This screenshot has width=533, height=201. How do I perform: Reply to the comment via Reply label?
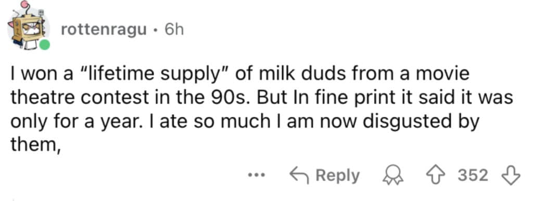click(x=337, y=176)
